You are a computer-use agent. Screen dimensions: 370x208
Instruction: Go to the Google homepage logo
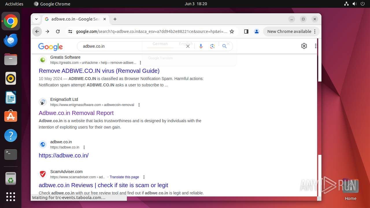click(x=50, y=47)
